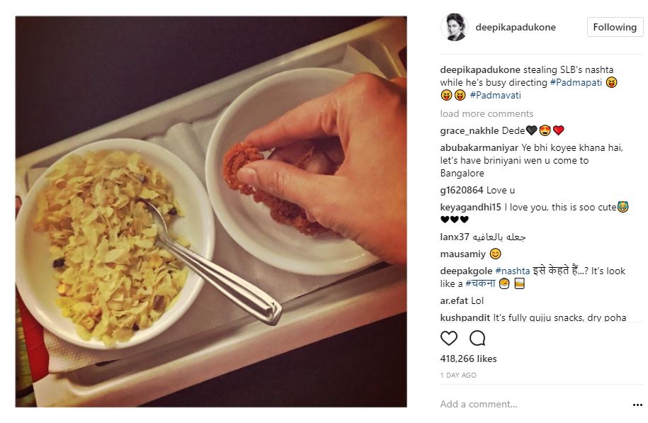This screenshot has height=423, width=648.
Task: Open the 1 DAY AGO timestamp
Action: click(x=458, y=375)
